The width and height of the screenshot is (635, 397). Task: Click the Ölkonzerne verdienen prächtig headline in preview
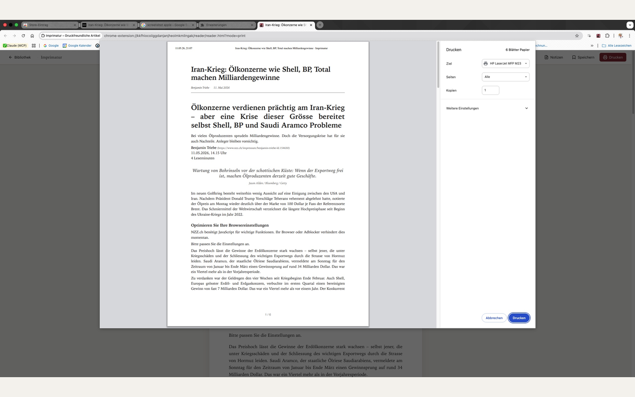[268, 116]
